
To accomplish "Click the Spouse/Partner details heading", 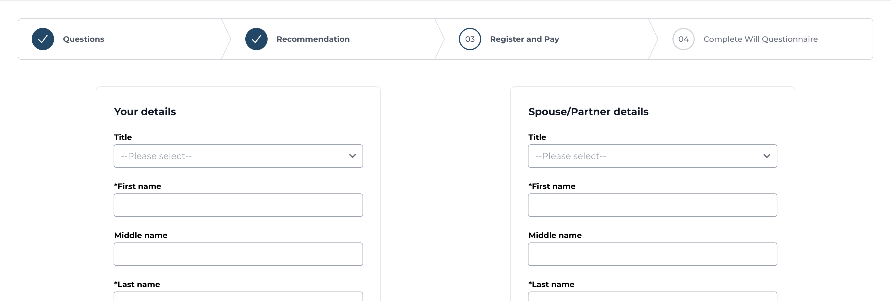I will point(588,111).
